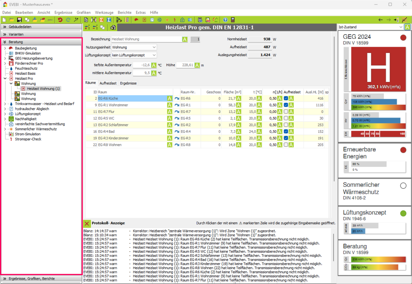Uncheck Aufheizlast for EG-R6 Küche

click(286, 98)
